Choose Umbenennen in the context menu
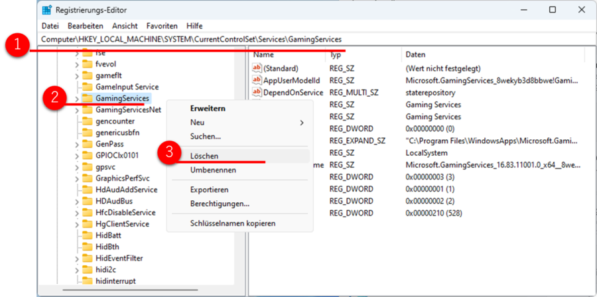The height and width of the screenshot is (297, 597). 240,170
